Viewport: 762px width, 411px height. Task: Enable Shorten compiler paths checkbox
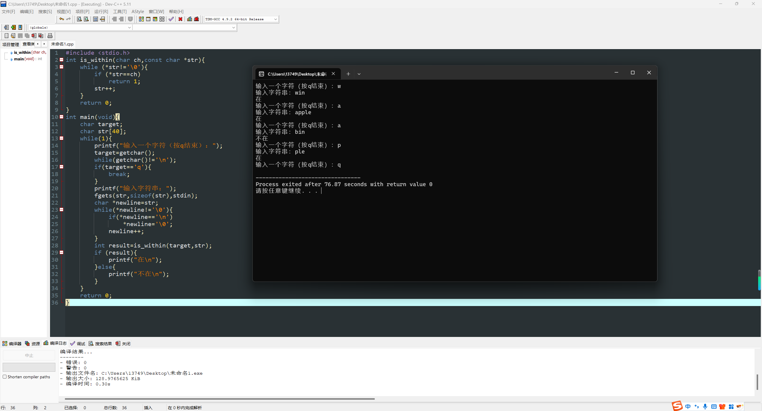[x=5, y=377]
